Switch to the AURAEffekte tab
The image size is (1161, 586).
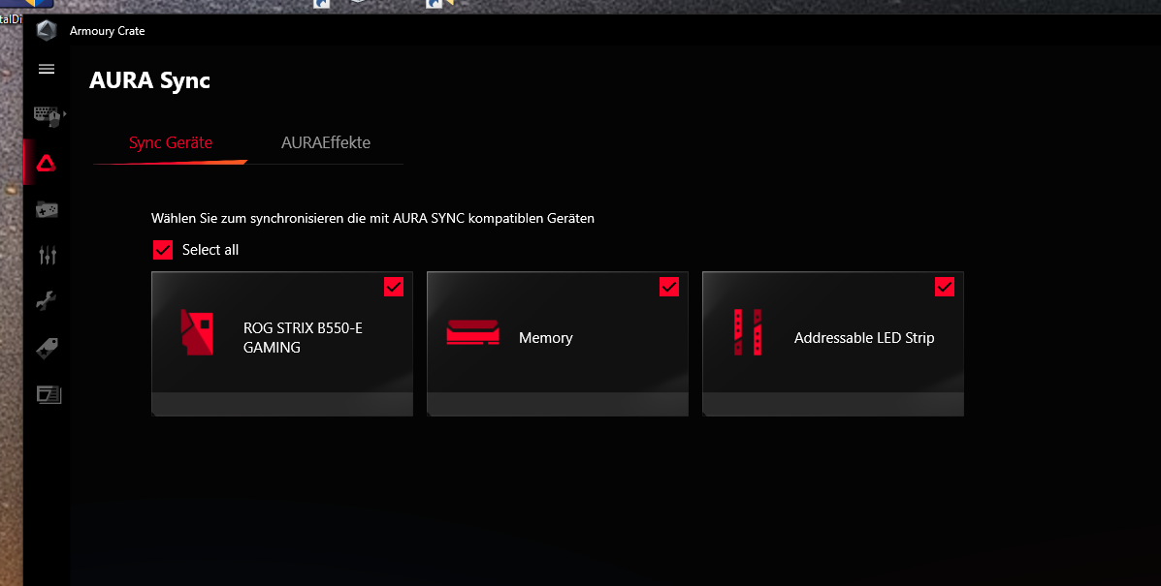326,142
